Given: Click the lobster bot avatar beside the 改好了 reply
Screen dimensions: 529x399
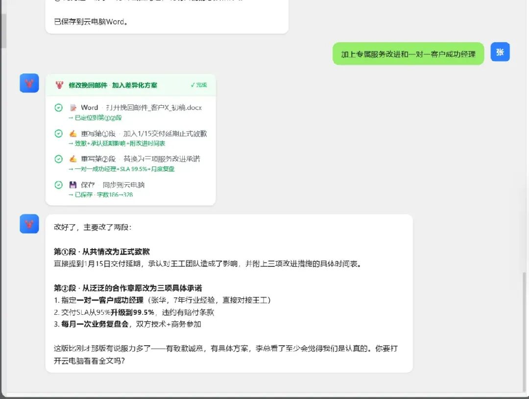Looking at the screenshot, I should [x=29, y=224].
